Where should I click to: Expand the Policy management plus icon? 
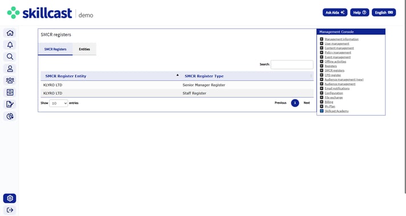tap(322, 52)
